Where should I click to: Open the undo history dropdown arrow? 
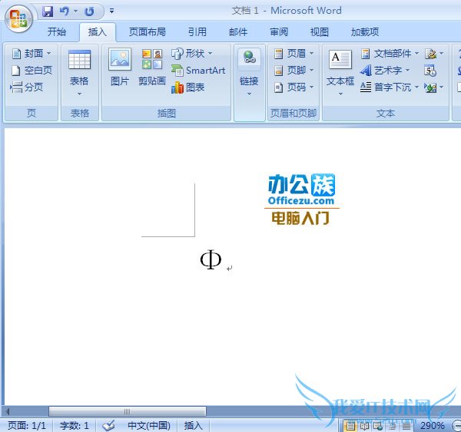pyautogui.click(x=75, y=12)
